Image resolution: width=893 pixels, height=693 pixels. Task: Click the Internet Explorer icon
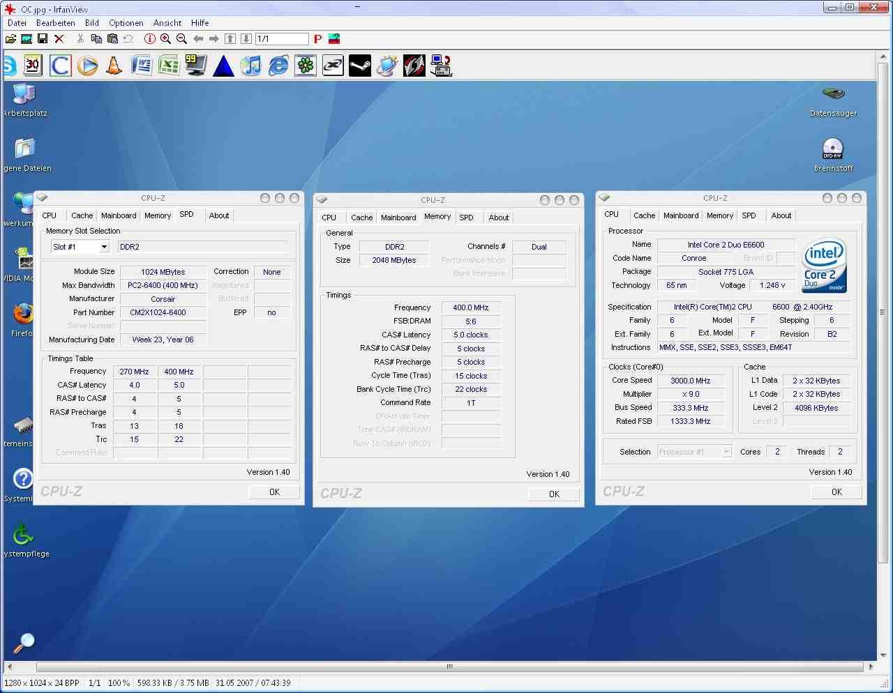point(278,66)
